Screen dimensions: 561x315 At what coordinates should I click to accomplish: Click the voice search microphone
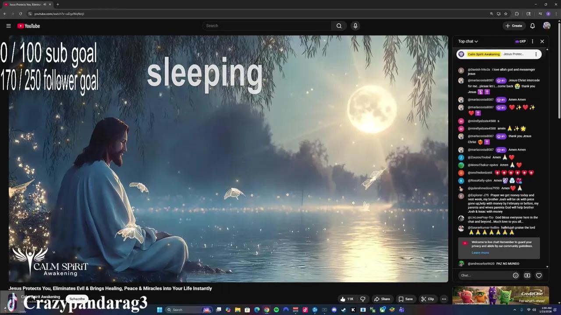[x=355, y=26]
